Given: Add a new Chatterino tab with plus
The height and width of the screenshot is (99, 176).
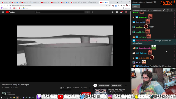Looking at the screenshot, I should coord(142,6).
